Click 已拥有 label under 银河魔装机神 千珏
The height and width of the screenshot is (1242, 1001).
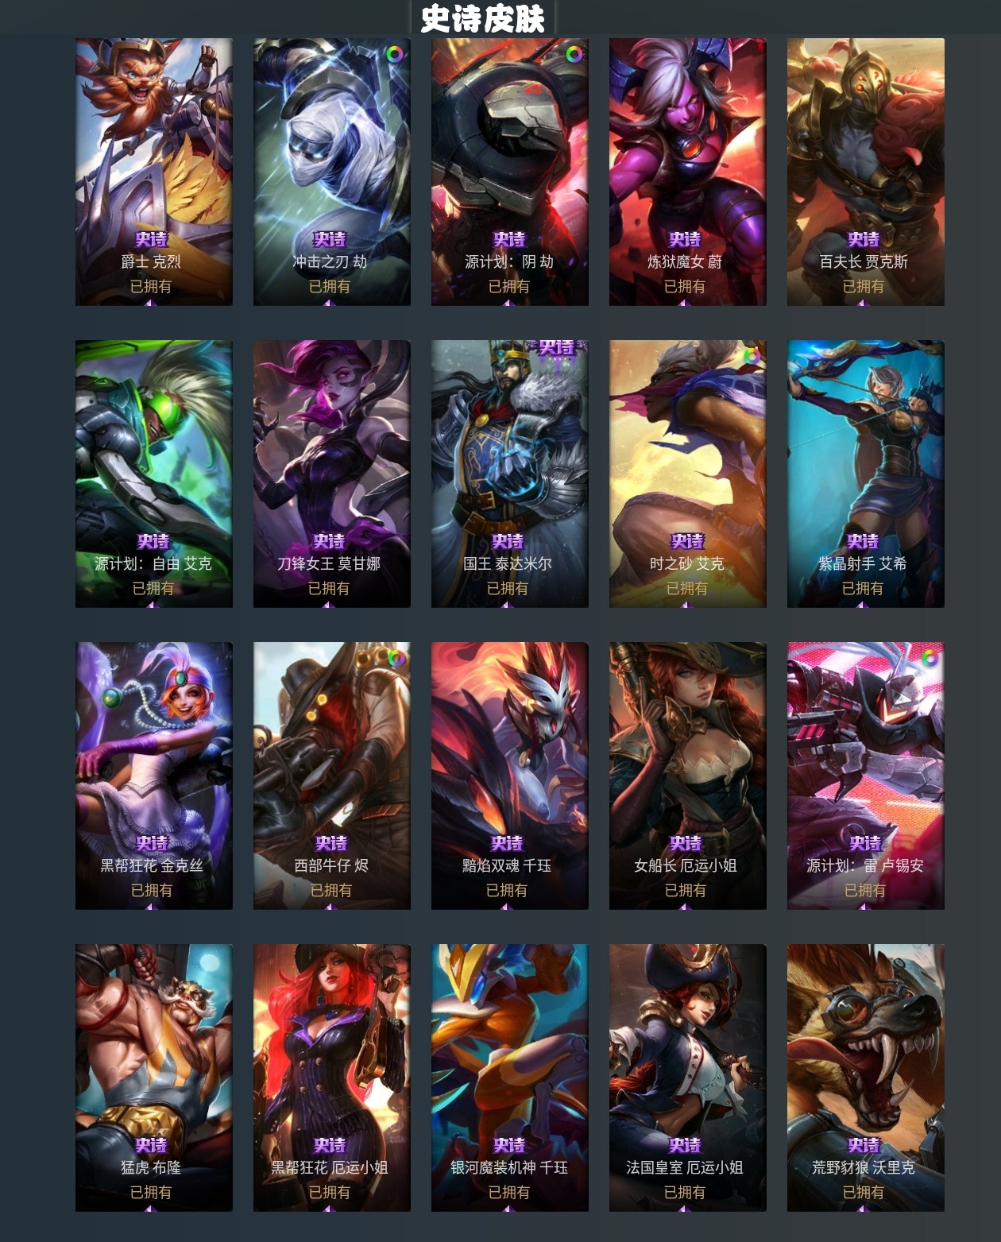(x=509, y=1192)
